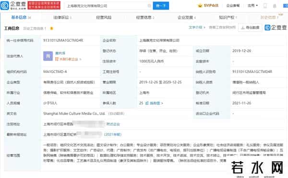288x178 pixels.
Task: Open the 企业套餐 link in the header
Action: (233, 5)
